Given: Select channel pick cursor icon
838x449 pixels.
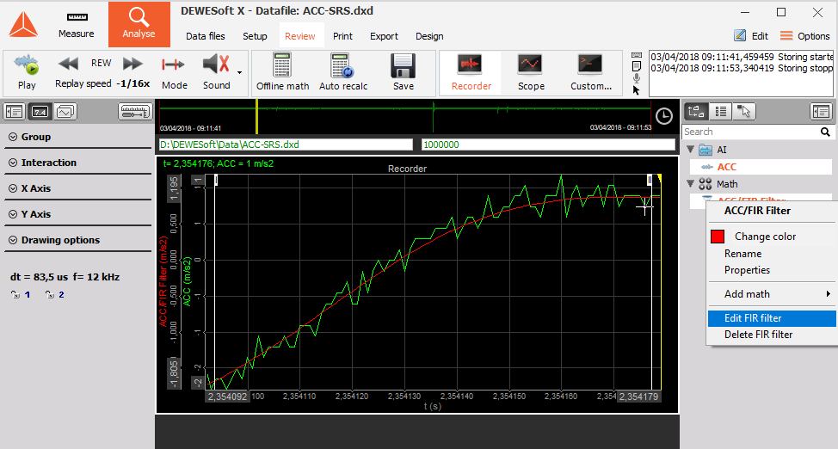Looking at the screenshot, I should pos(744,111).
